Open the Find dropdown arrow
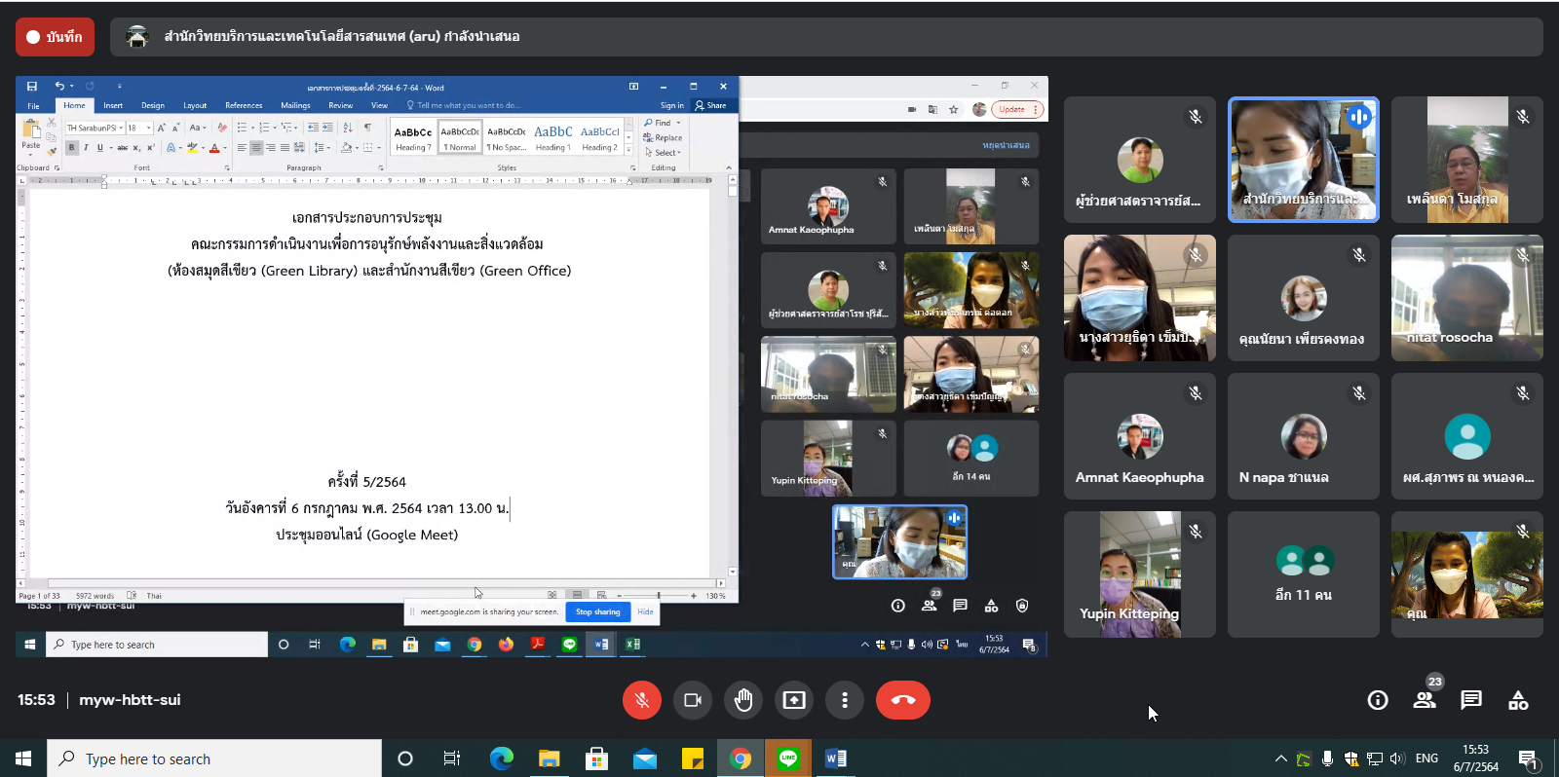1559x777 pixels. 678,123
